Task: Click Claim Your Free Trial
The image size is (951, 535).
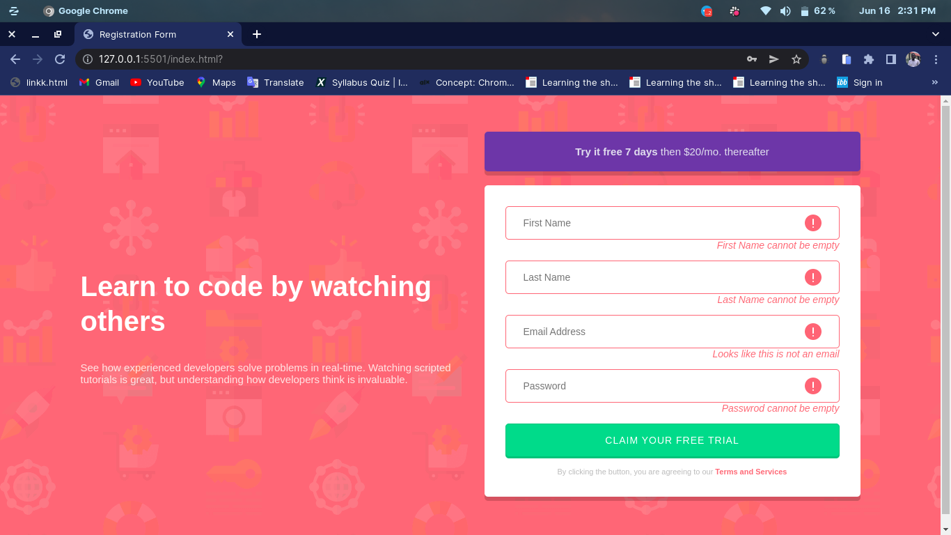Action: [672, 440]
